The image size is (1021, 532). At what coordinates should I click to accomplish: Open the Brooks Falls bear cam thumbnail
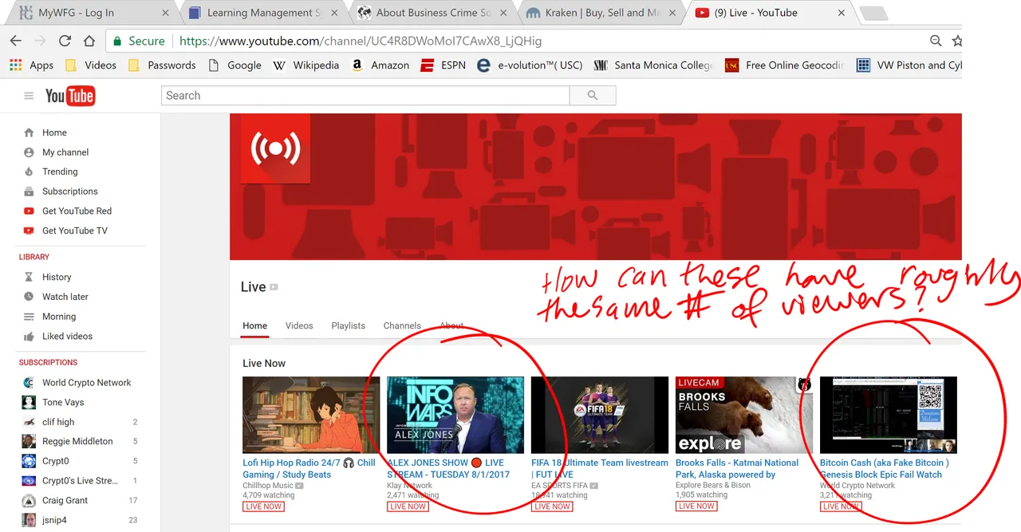[x=744, y=415]
